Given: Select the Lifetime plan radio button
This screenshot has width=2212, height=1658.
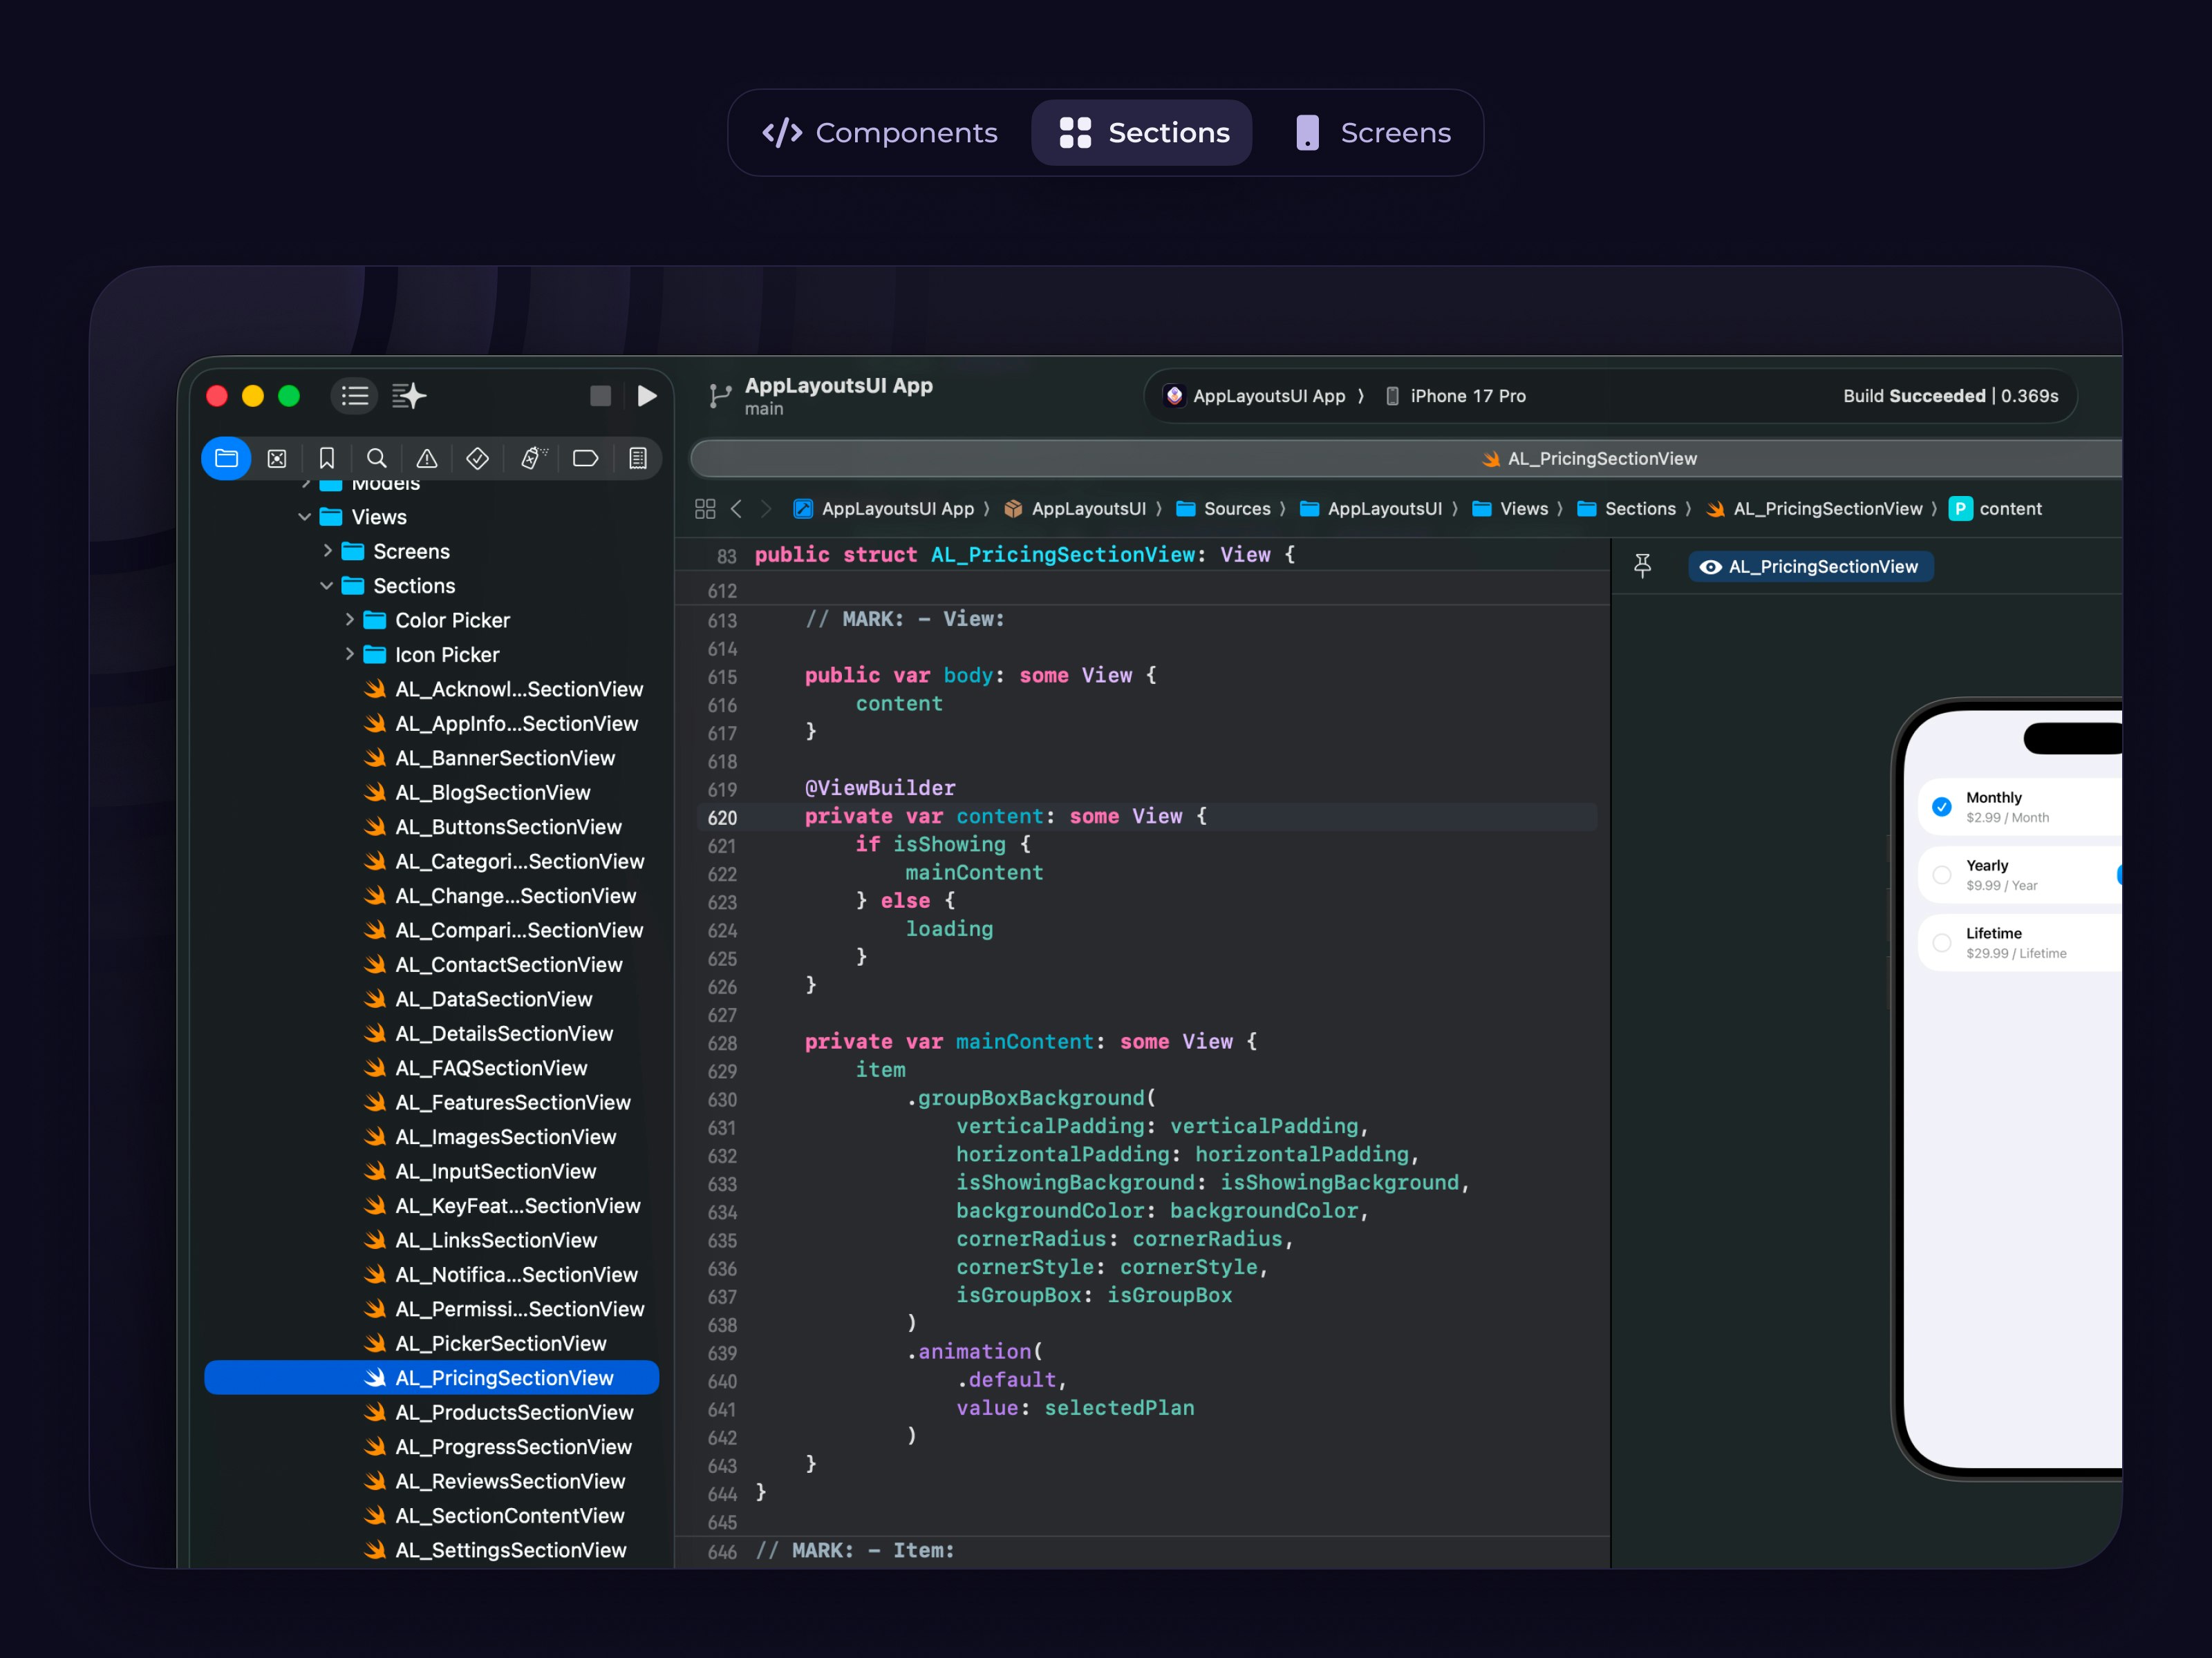Looking at the screenshot, I should [1942, 942].
